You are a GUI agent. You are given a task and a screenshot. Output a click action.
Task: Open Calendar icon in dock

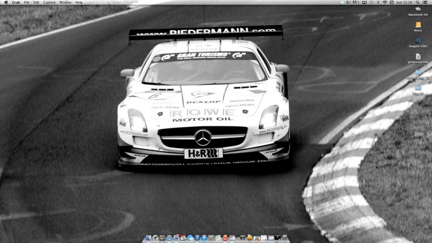(x=183, y=238)
